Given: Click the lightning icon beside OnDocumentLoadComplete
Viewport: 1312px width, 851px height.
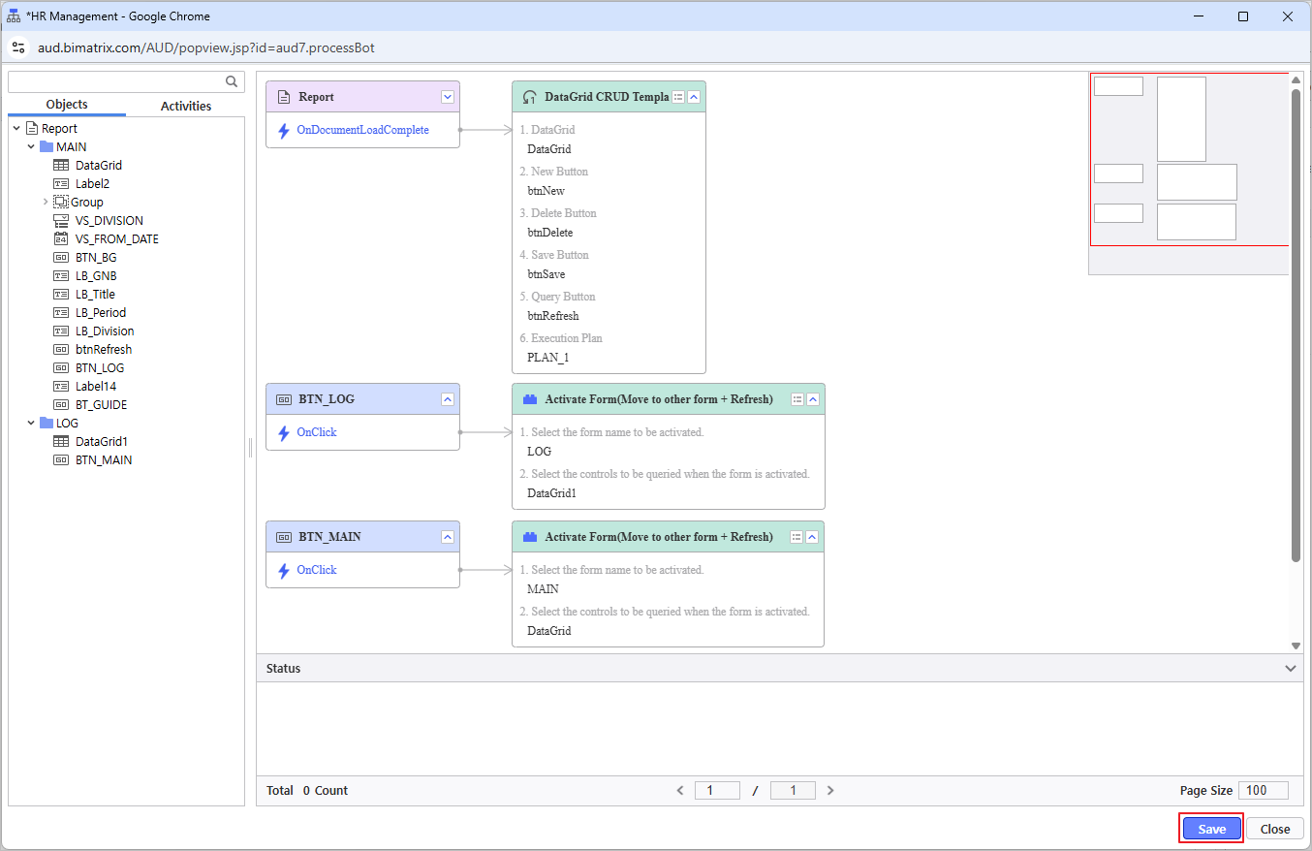Looking at the screenshot, I should [284, 130].
